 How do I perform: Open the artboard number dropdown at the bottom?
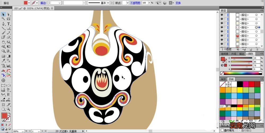coord(39,131)
